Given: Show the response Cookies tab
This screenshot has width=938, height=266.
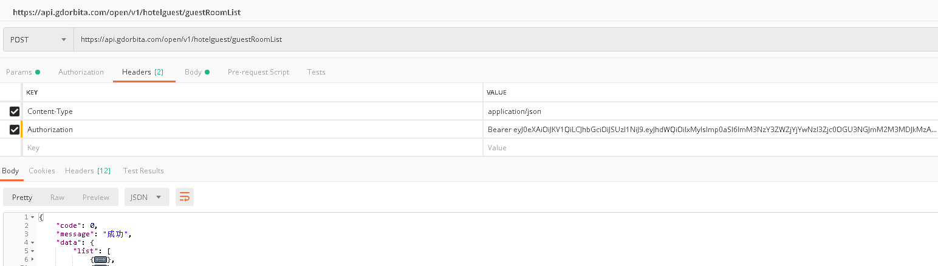Looking at the screenshot, I should pos(42,171).
